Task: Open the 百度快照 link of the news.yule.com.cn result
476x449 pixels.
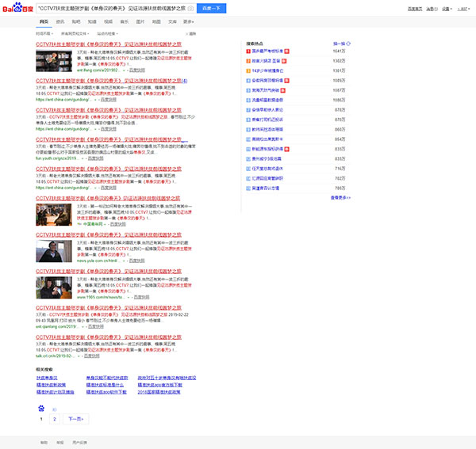Action: pos(137,261)
